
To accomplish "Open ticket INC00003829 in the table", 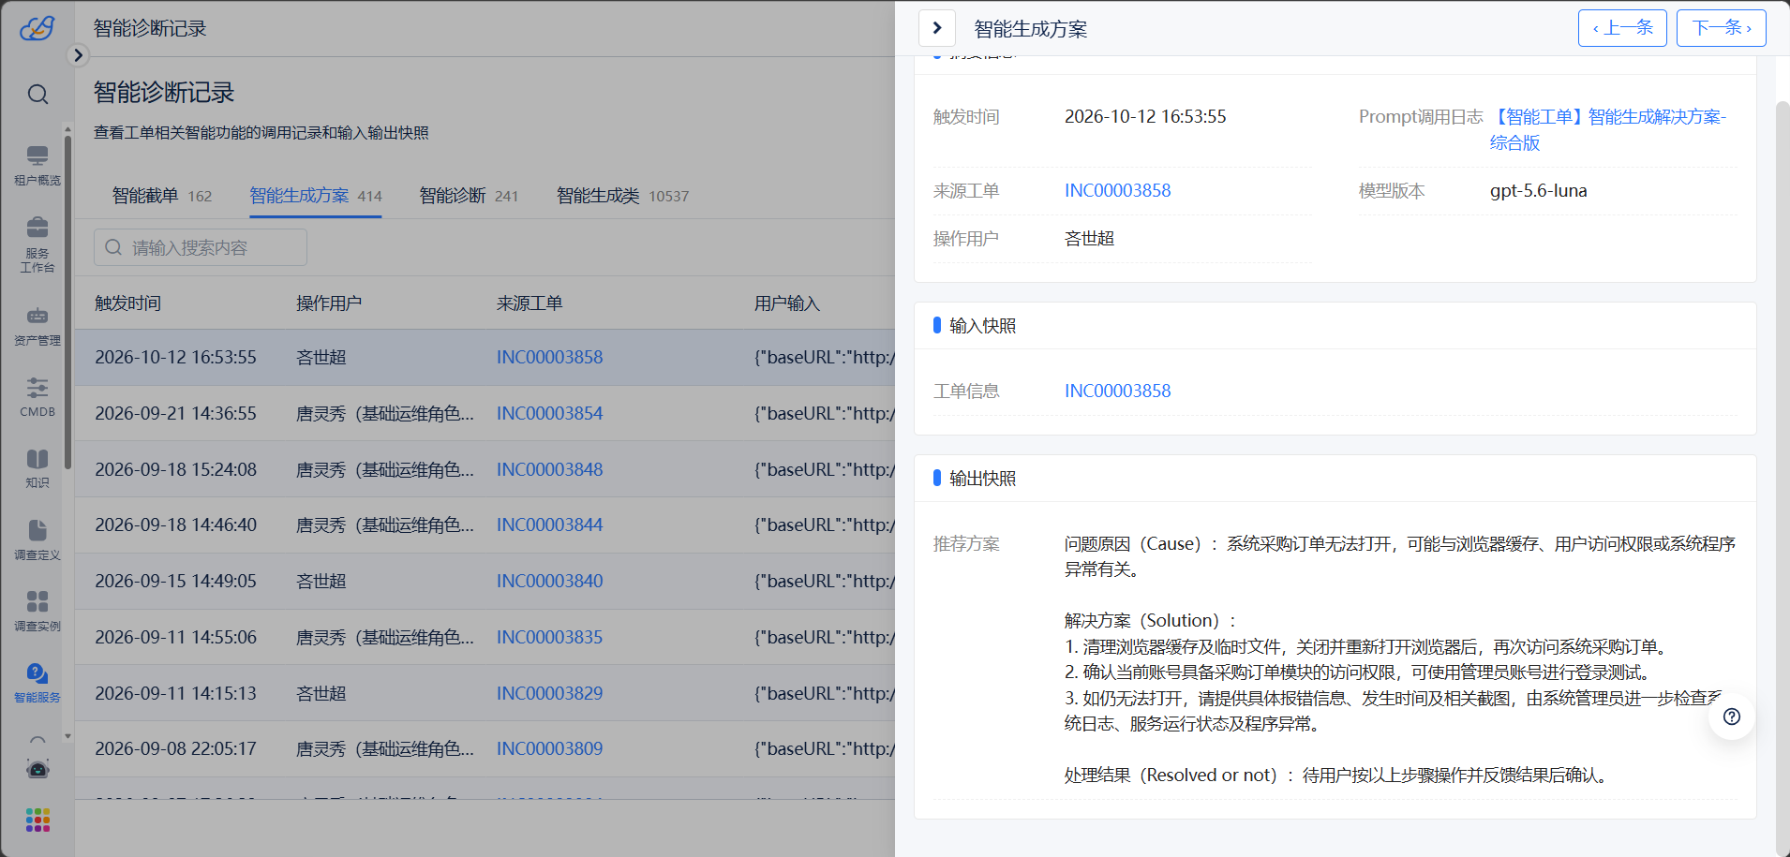I will (x=549, y=693).
